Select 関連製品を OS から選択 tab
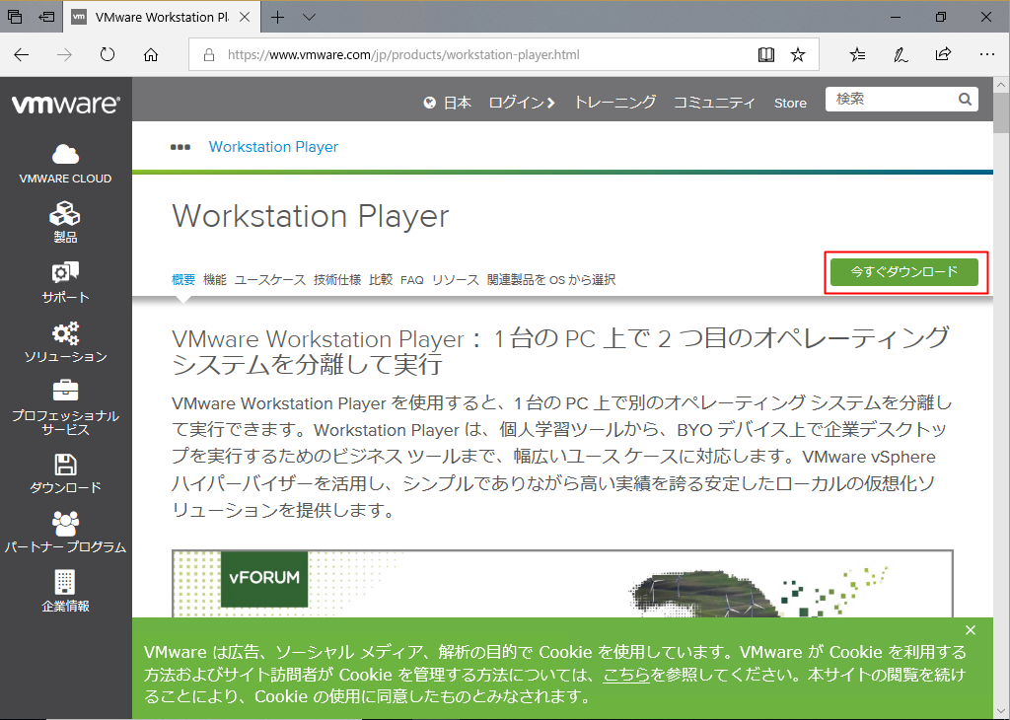This screenshot has height=720, width=1010. (x=551, y=279)
